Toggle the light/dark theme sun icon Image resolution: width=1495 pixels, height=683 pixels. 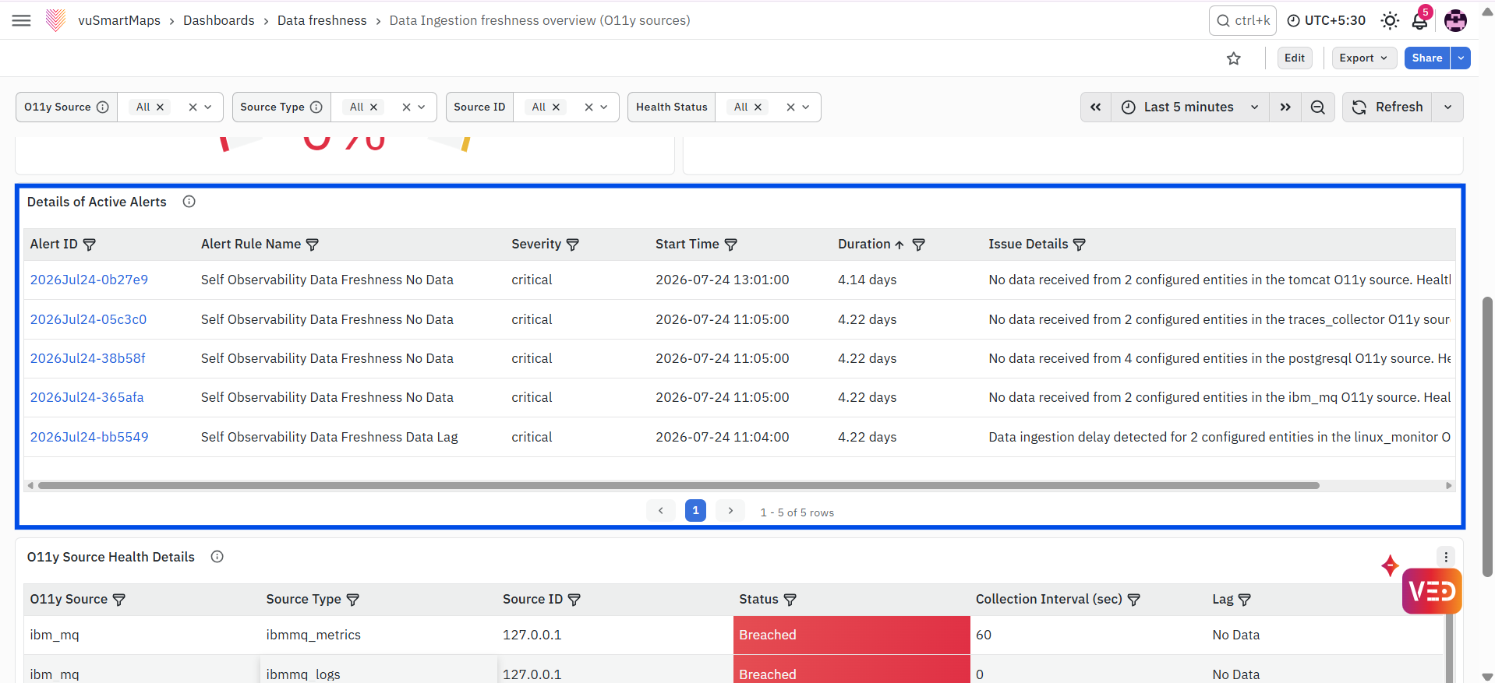pos(1390,21)
